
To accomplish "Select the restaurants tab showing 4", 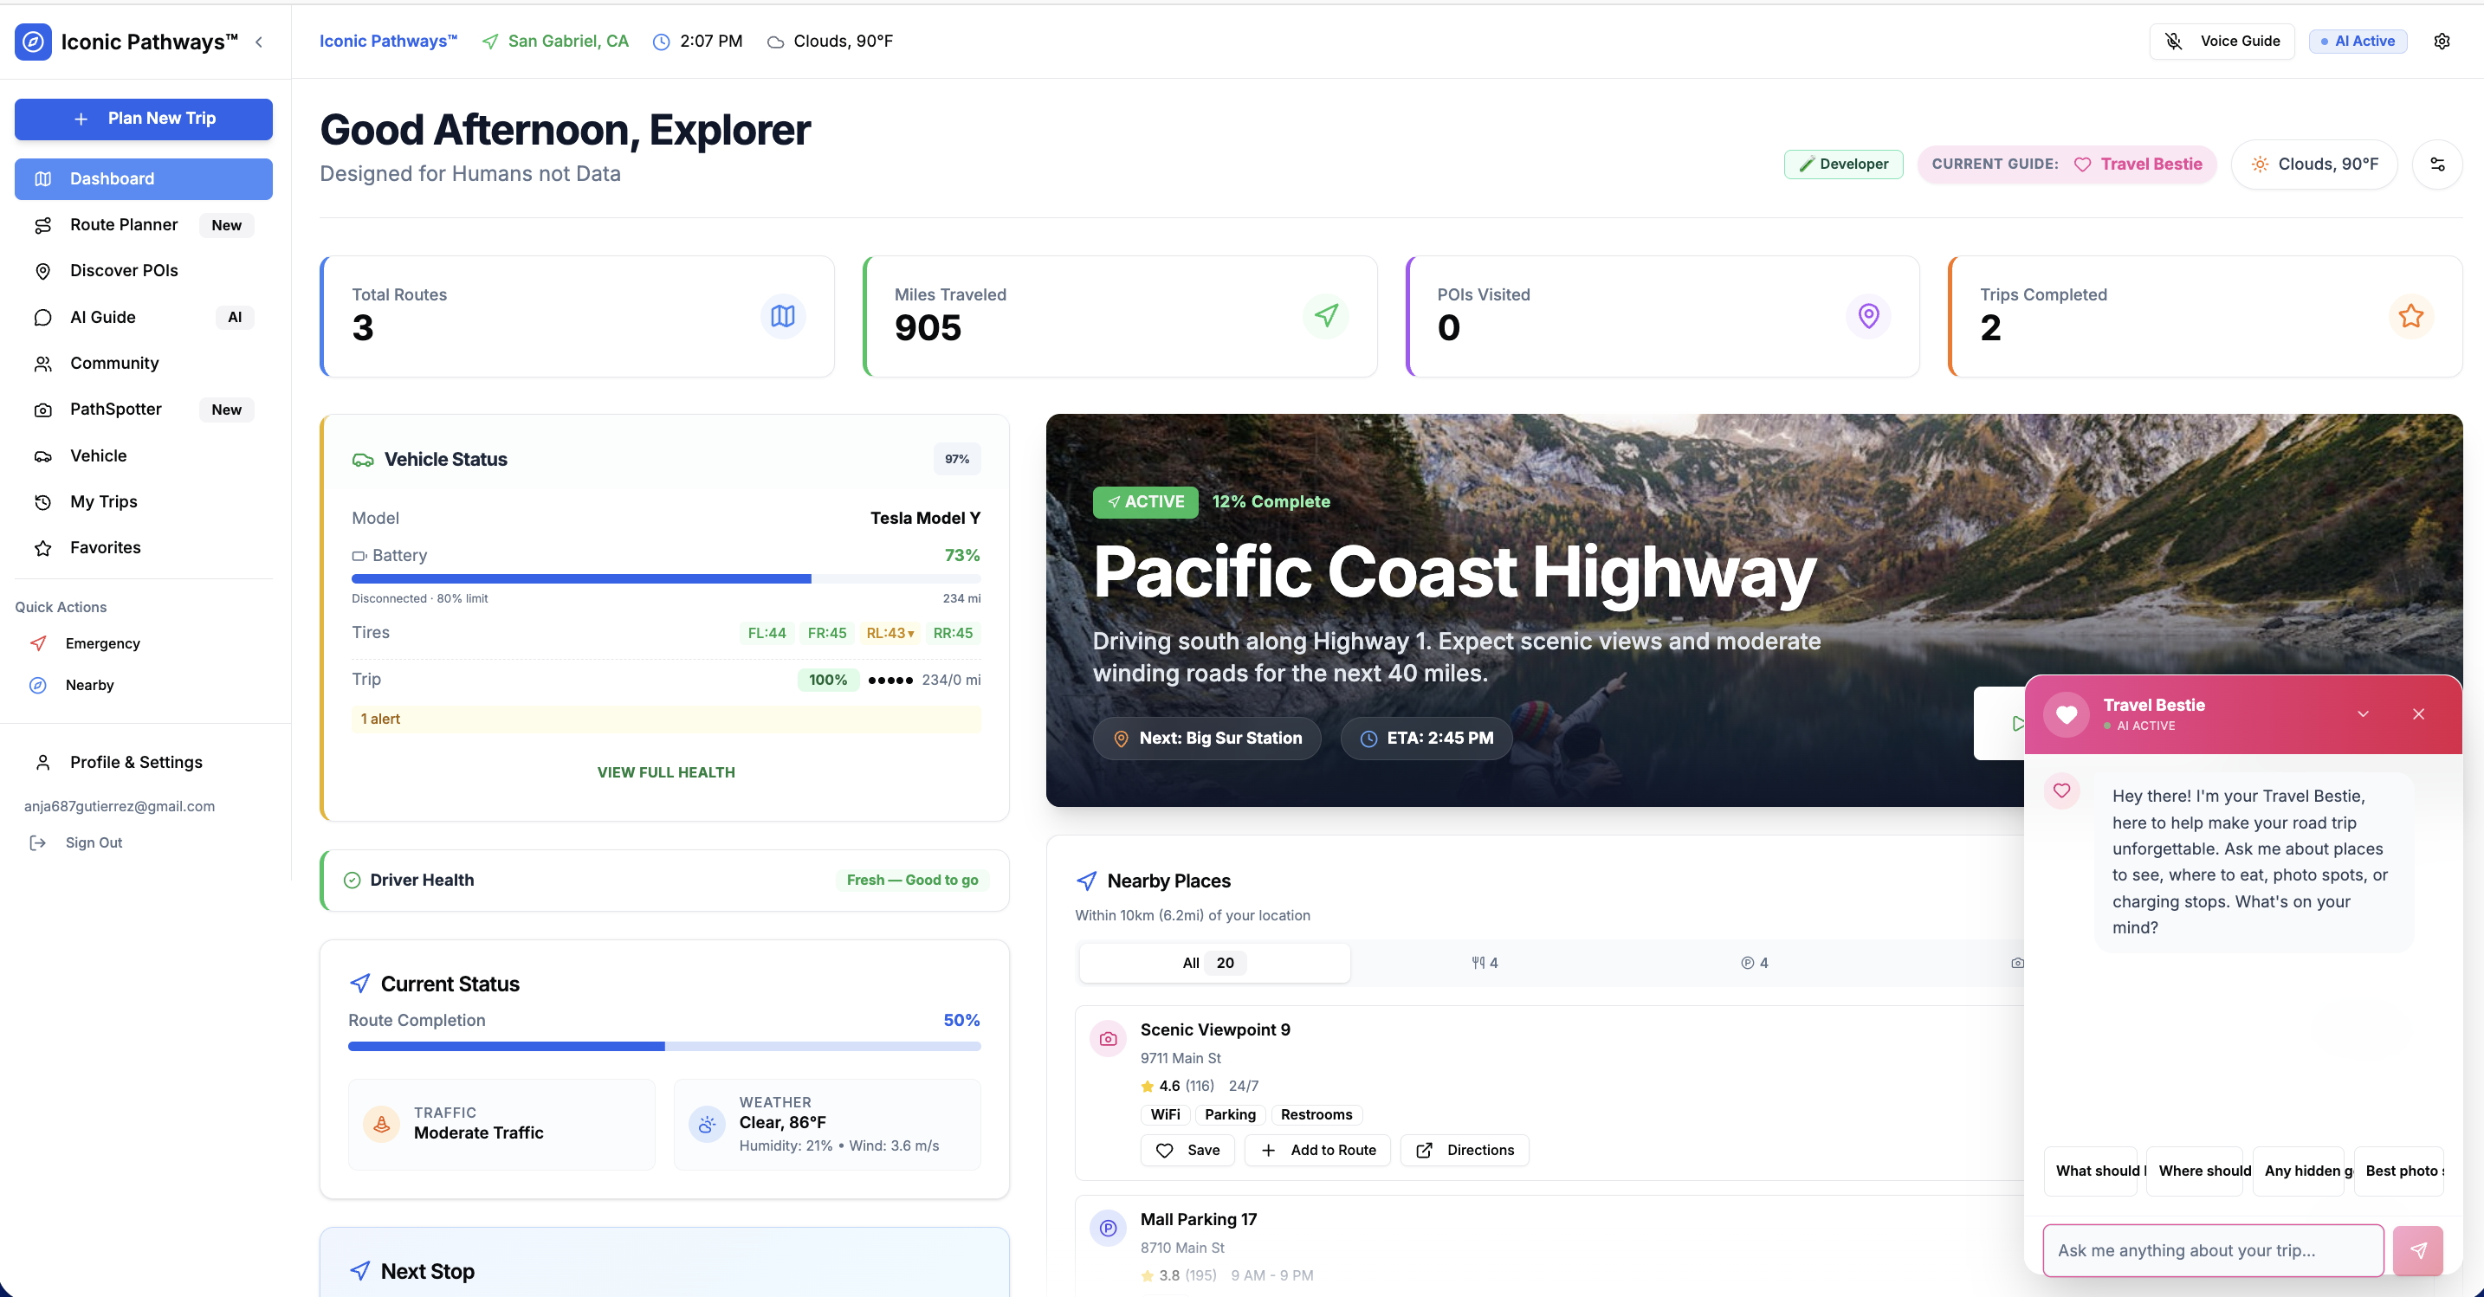I will (x=1484, y=963).
